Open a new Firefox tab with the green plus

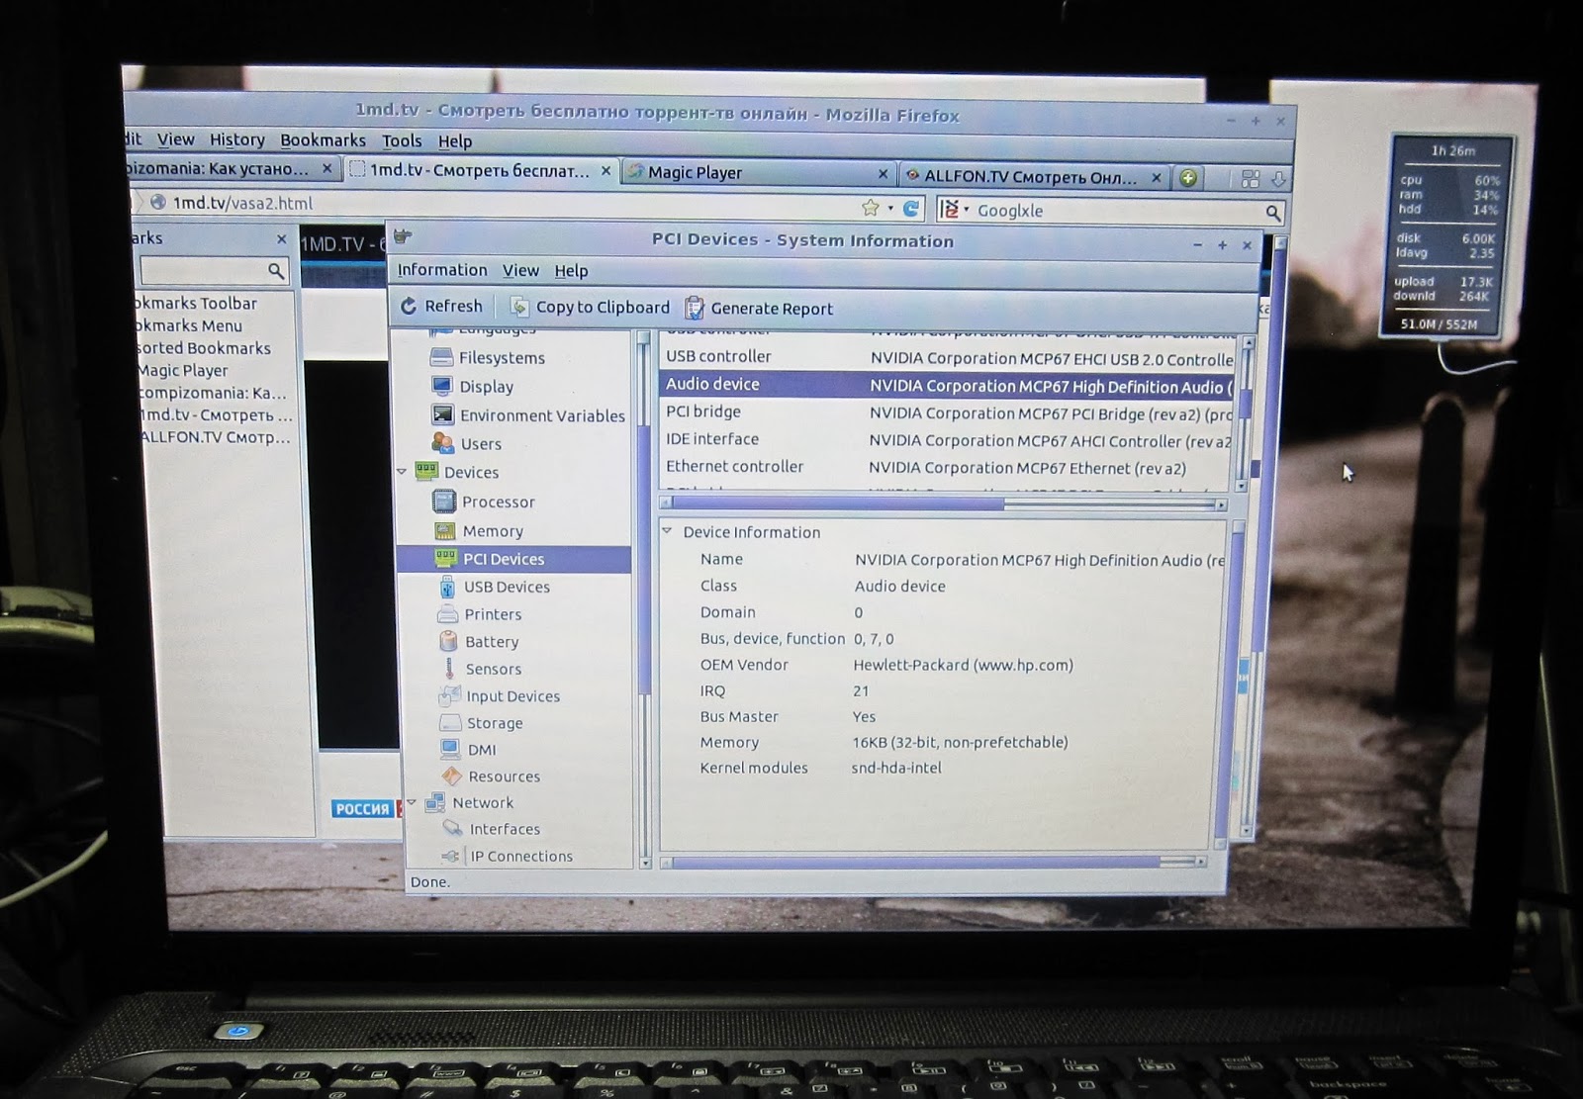pos(1188,178)
